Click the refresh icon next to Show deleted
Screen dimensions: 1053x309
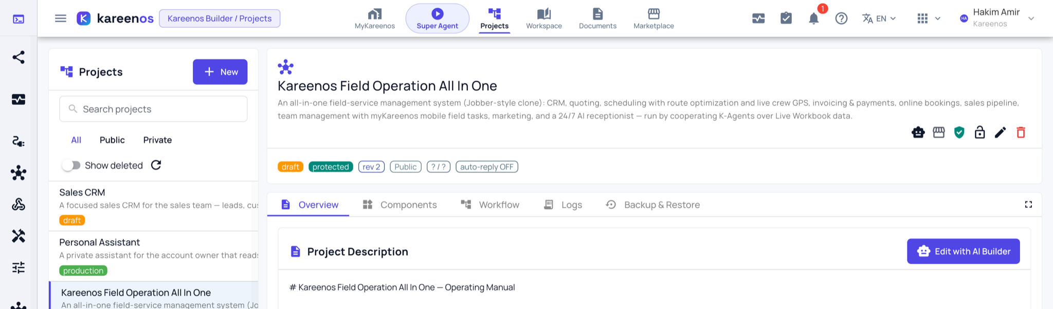point(156,165)
